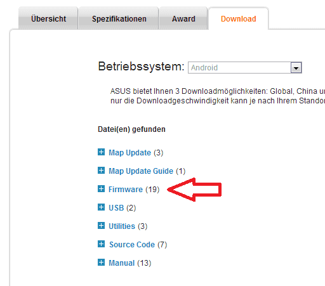This screenshot has height=286, width=325.
Task: Expand the USB plus icon
Action: click(x=101, y=207)
